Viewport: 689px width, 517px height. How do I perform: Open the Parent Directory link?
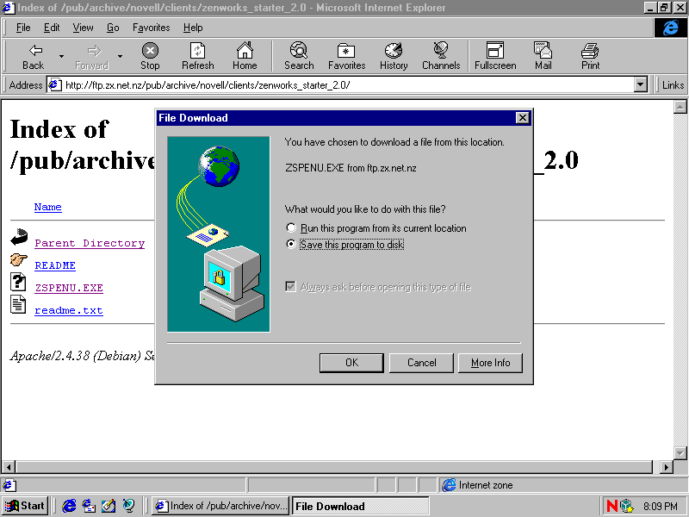[x=90, y=243]
